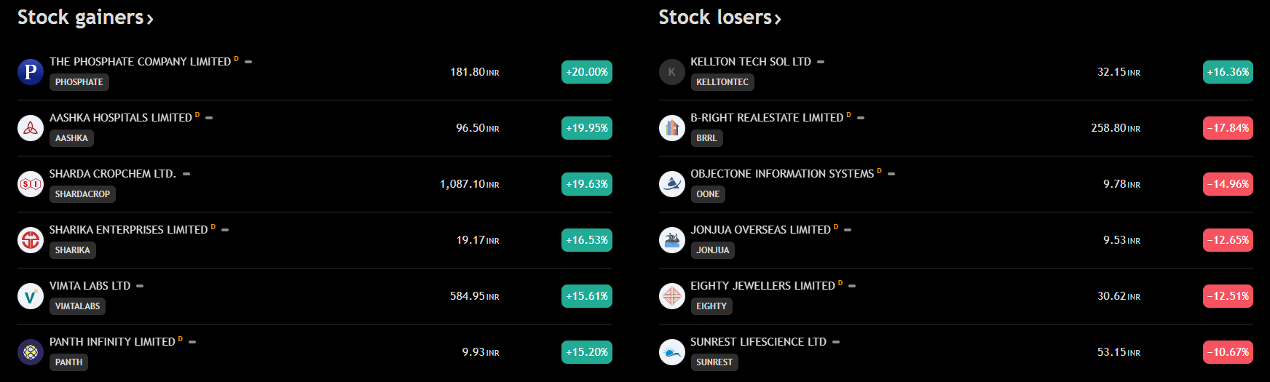
Task: Click the +20.00% change badge
Action: point(586,72)
